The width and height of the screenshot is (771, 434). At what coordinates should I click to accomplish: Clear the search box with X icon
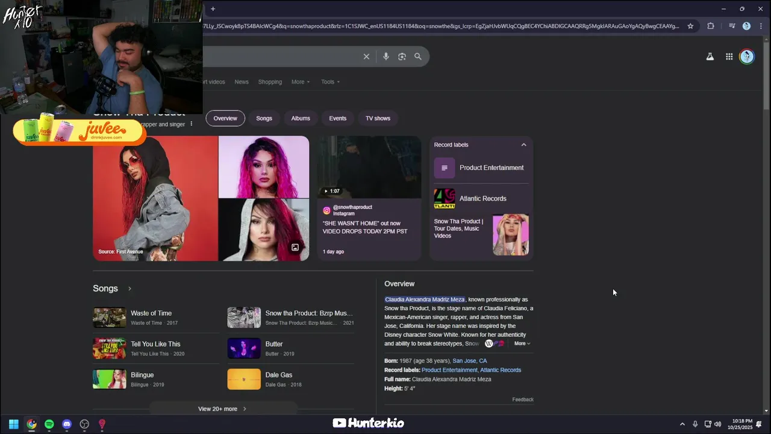[366, 57]
